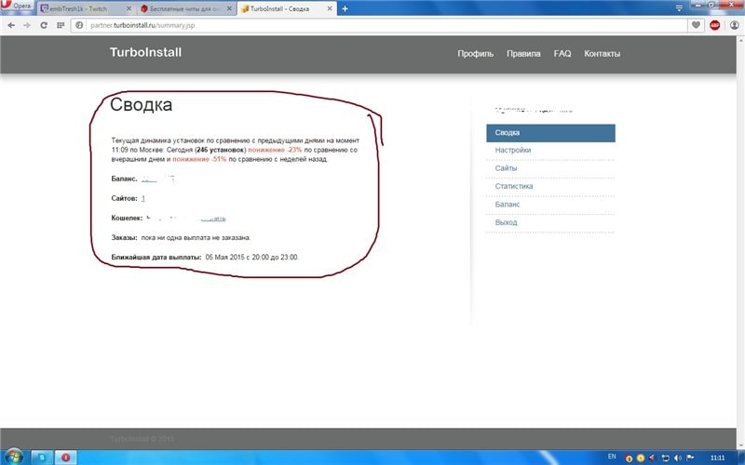Open a new tab with plus button
The width and height of the screenshot is (745, 465).
345,9
